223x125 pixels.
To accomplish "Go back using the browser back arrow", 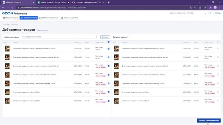I will (3, 8).
